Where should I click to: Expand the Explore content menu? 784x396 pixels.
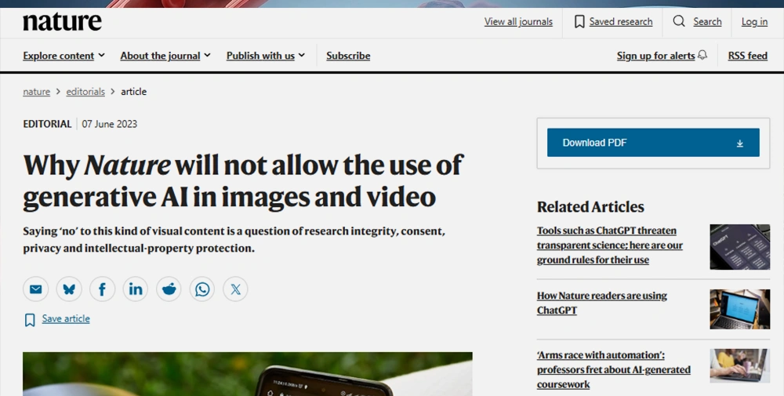click(x=64, y=56)
